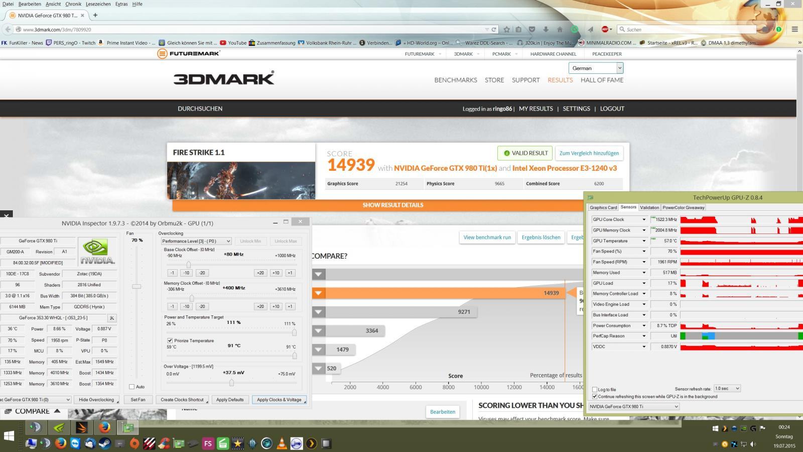Click Zum Vergleich hinzufügen button
The image size is (803, 452).
tap(589, 153)
